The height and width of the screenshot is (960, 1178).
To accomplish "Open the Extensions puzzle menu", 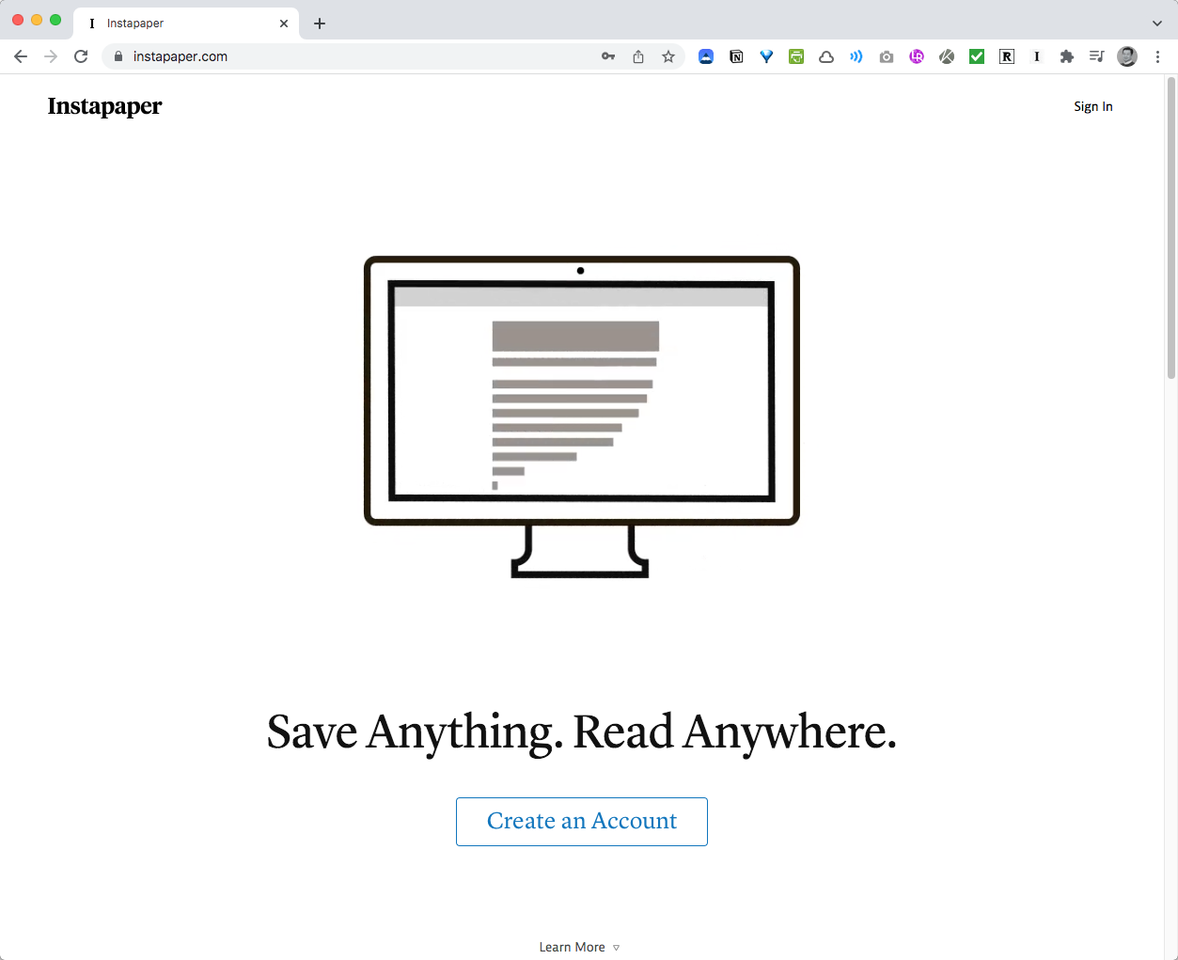I will [x=1067, y=56].
